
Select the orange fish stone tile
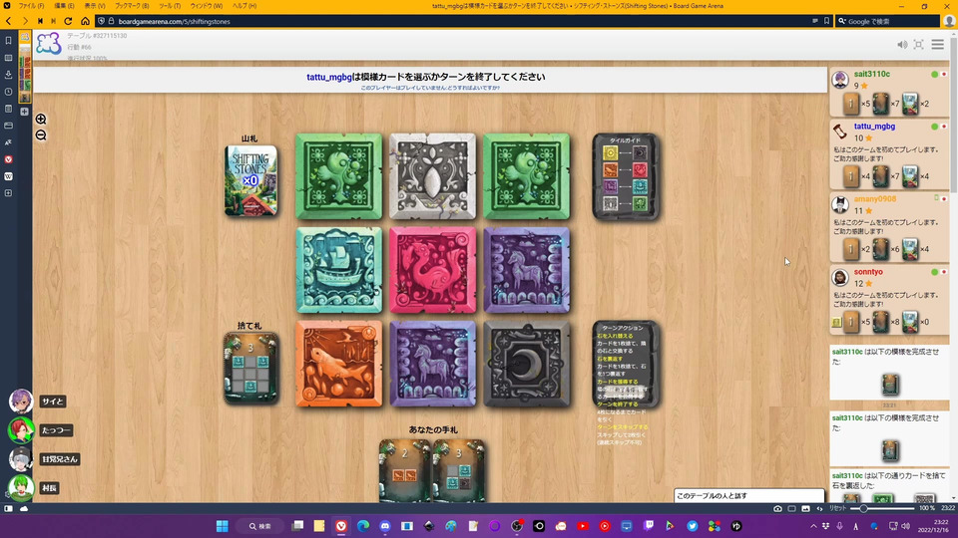click(x=338, y=365)
